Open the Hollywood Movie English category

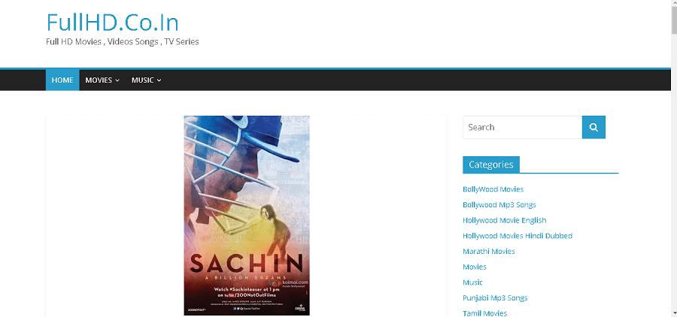pyautogui.click(x=504, y=220)
